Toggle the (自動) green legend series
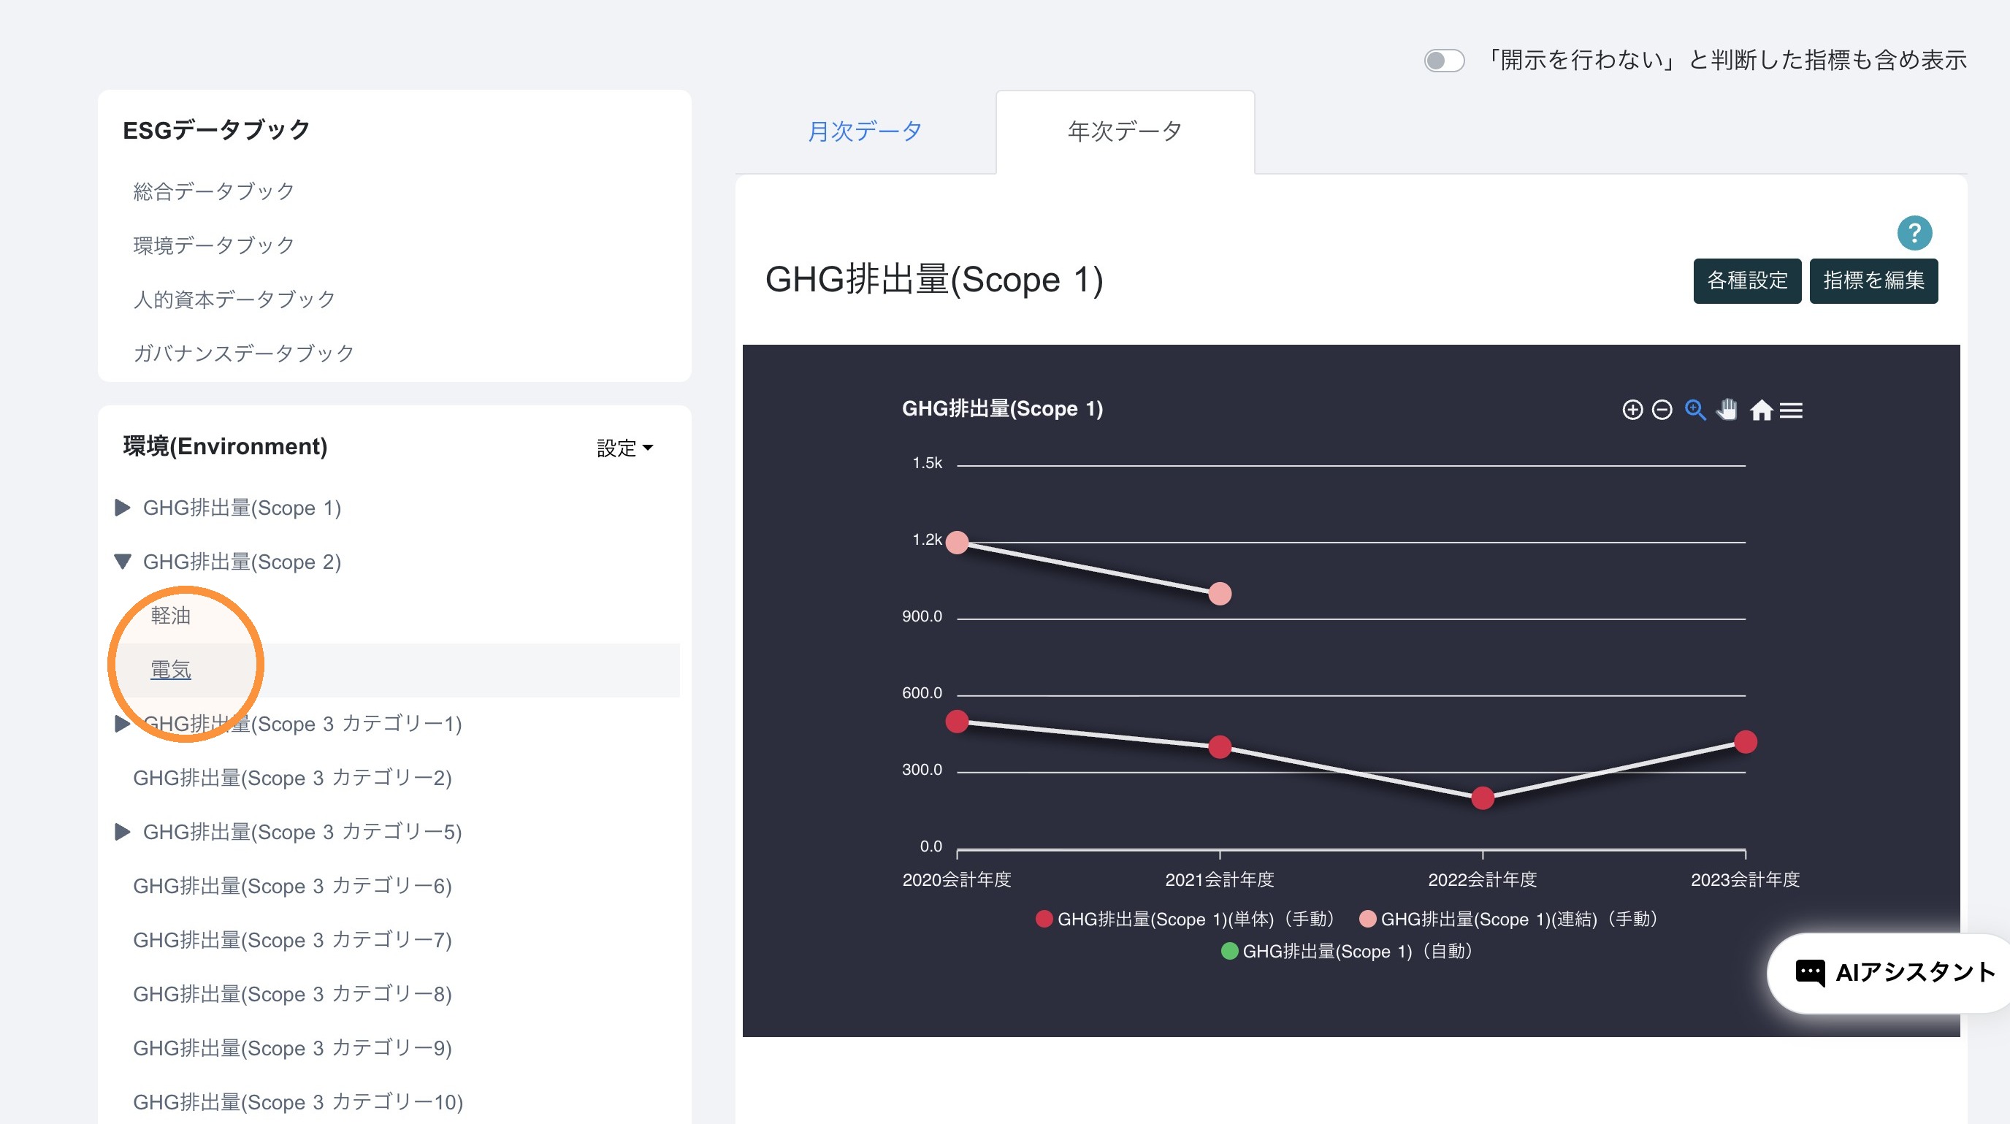Screen dimensions: 2010x1124 pyautogui.click(x=1347, y=951)
